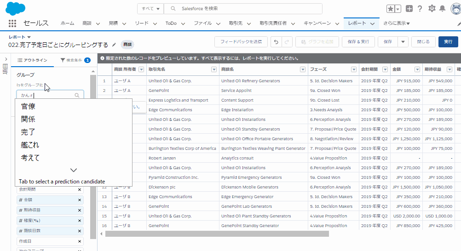This screenshot has width=461, height=251.
Task: Remove the 期待収益 column with its X
Action: (80, 210)
